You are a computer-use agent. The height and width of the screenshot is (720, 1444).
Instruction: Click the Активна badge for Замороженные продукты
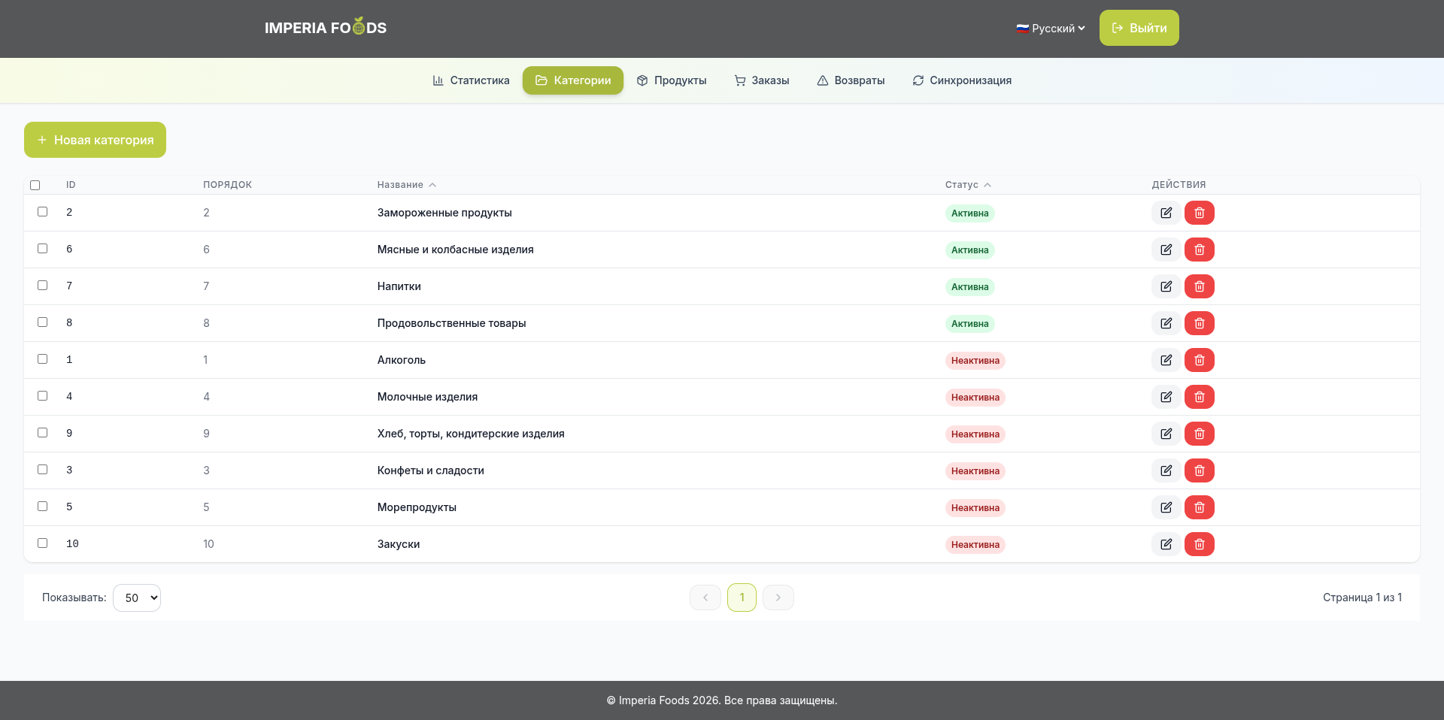(x=969, y=213)
